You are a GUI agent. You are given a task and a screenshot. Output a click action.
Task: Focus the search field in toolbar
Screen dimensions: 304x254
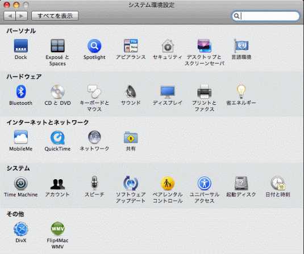(x=265, y=16)
